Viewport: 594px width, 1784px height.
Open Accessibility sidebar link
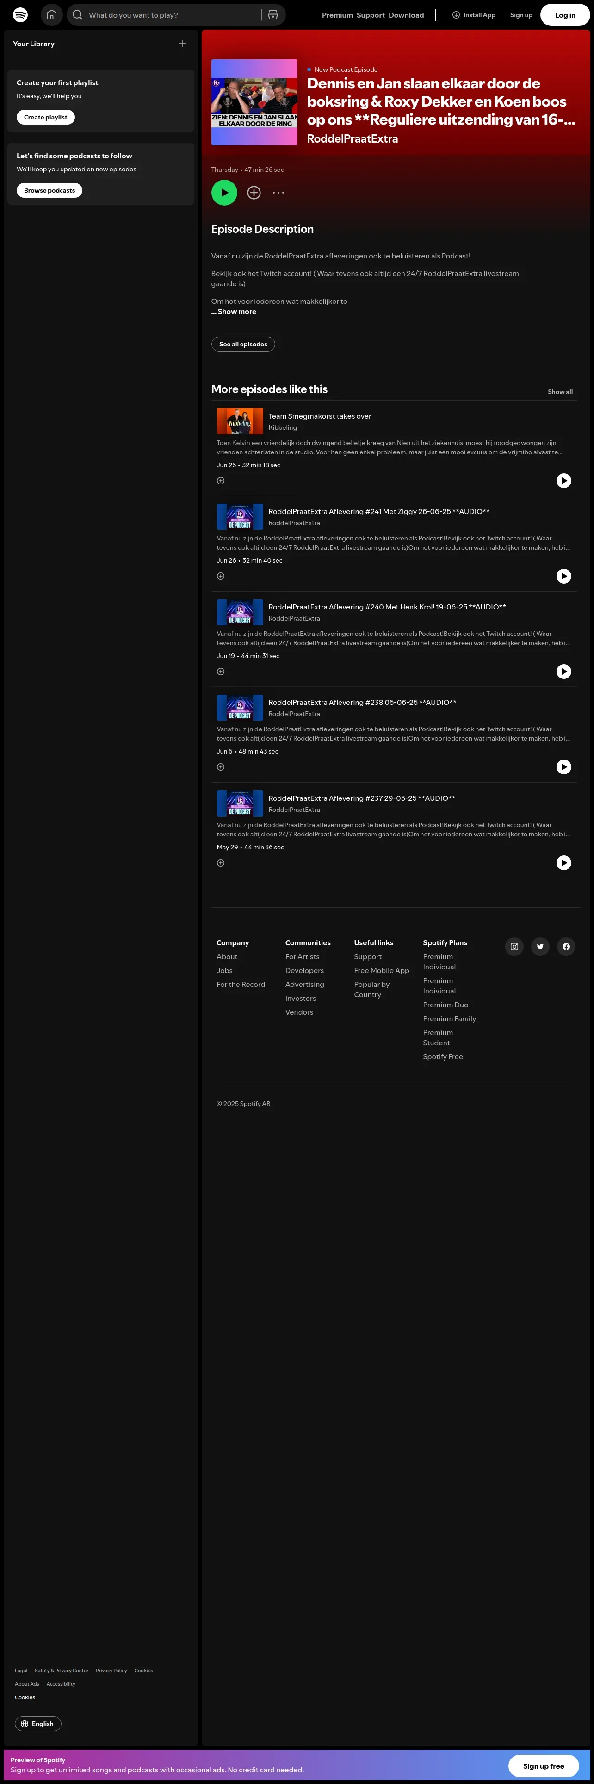click(61, 1683)
